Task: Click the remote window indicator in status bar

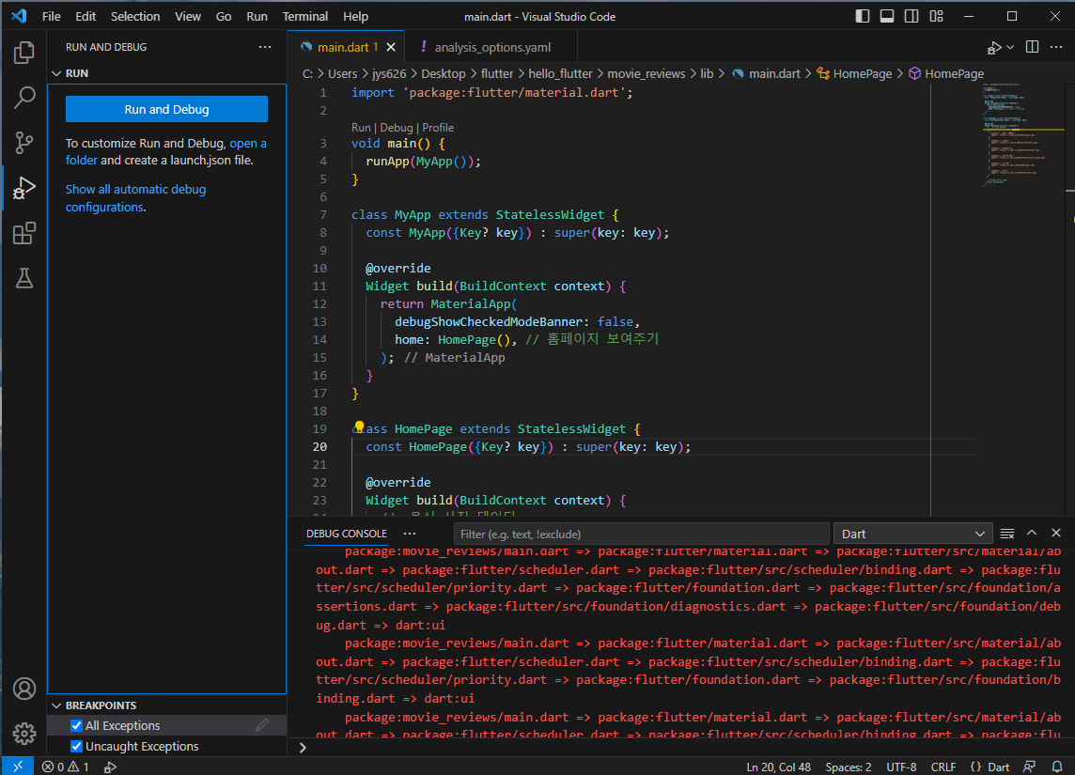Action: click(18, 767)
